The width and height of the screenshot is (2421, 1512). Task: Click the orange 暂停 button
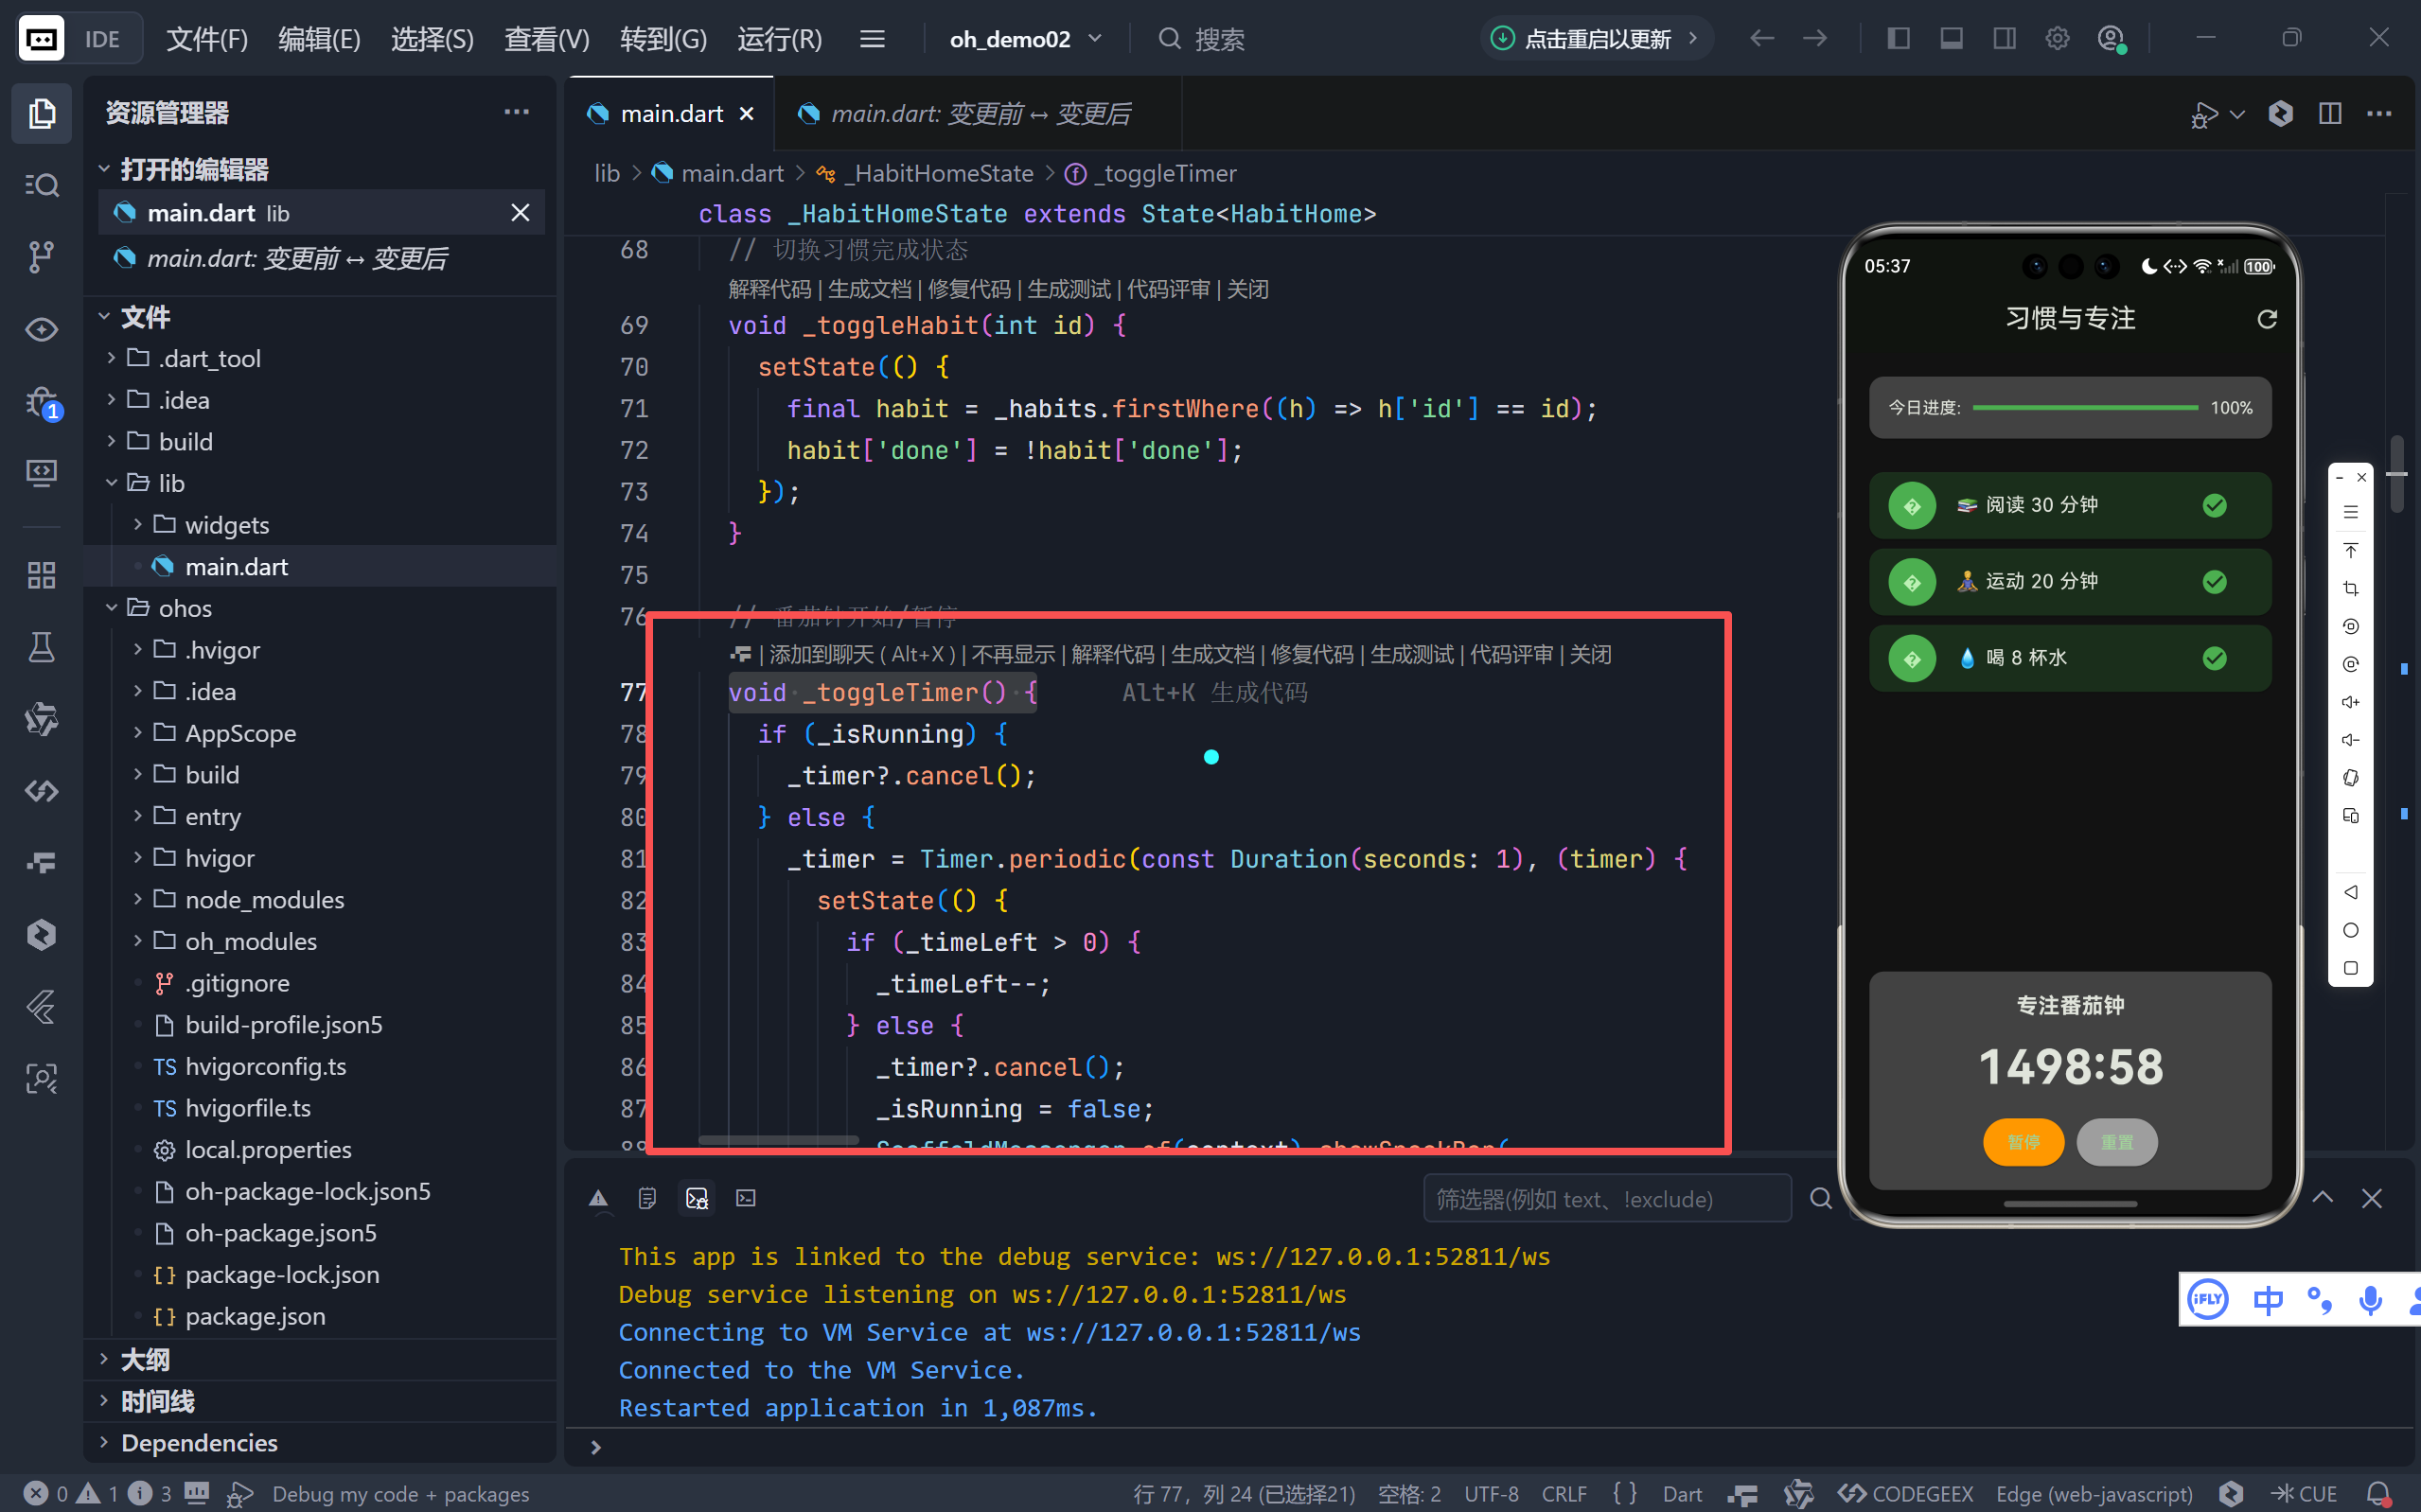tap(2023, 1142)
